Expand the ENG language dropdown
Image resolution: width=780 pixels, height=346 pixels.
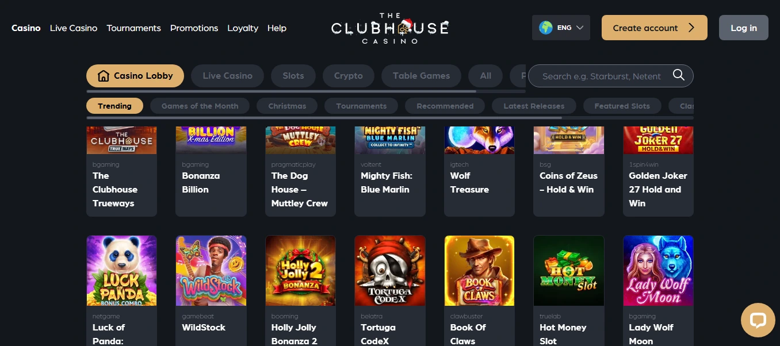[x=561, y=28]
